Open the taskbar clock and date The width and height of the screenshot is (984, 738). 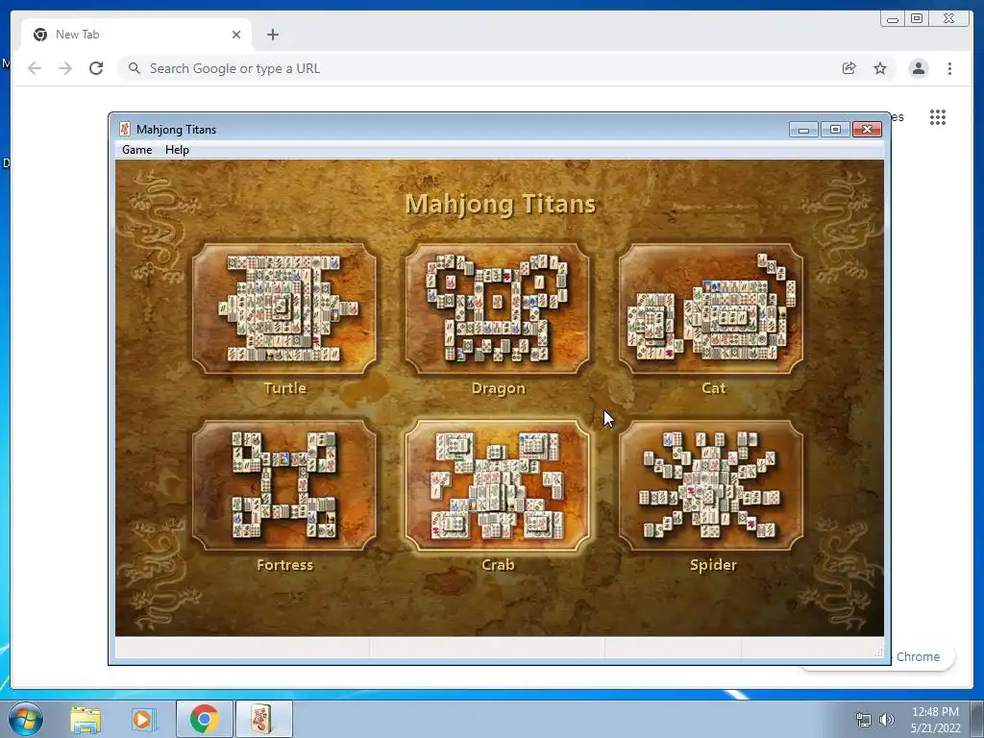(935, 720)
